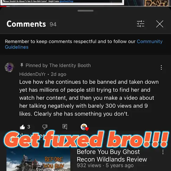Like the pinned HiddenDsYr comment

tap(22, 127)
